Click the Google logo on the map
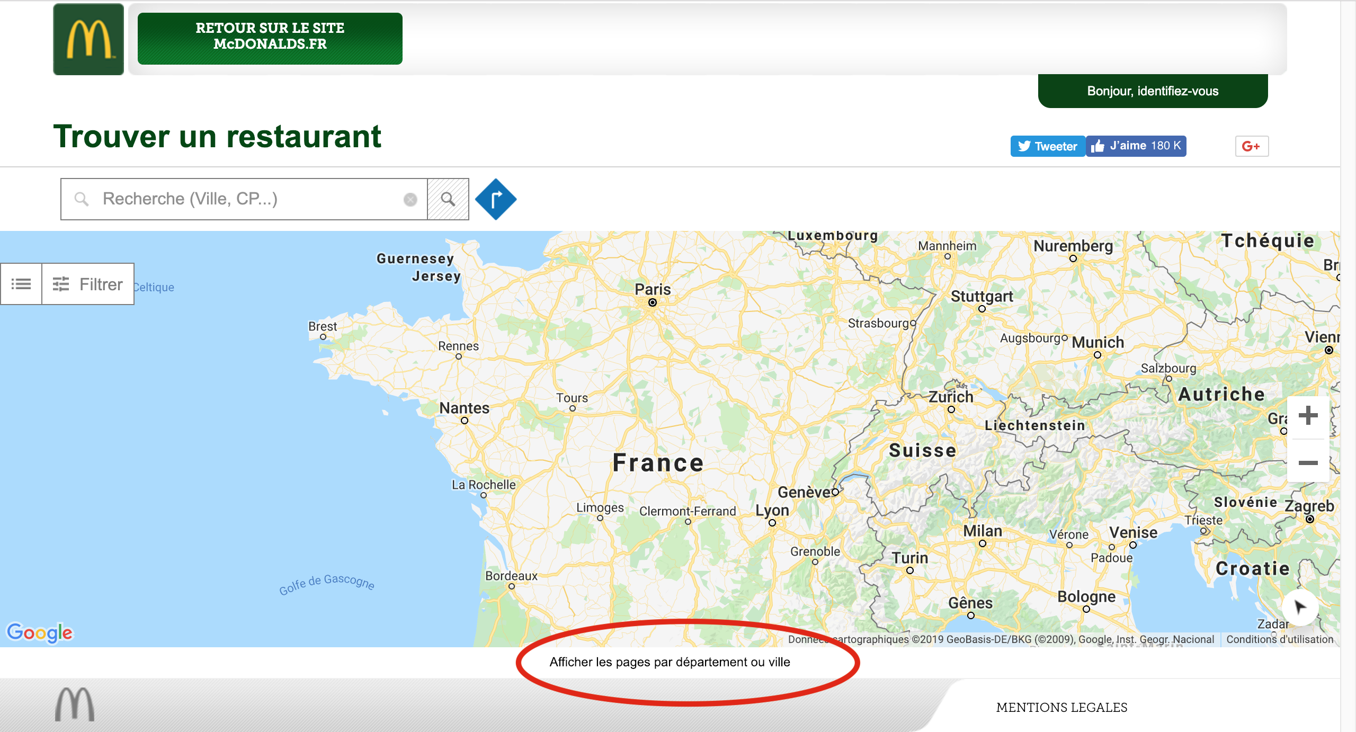Viewport: 1356px width, 732px height. (40, 632)
